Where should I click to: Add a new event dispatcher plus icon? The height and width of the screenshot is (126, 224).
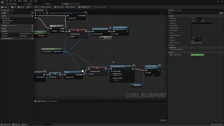(32, 38)
